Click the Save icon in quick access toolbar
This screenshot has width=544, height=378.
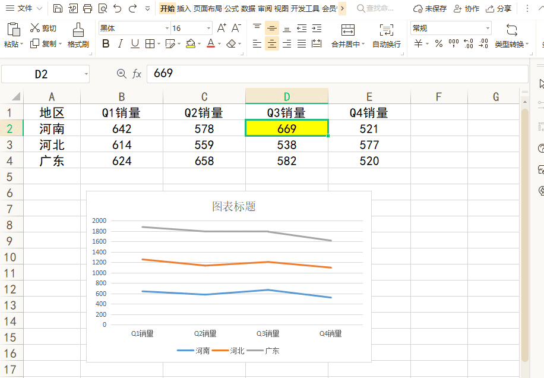point(58,8)
